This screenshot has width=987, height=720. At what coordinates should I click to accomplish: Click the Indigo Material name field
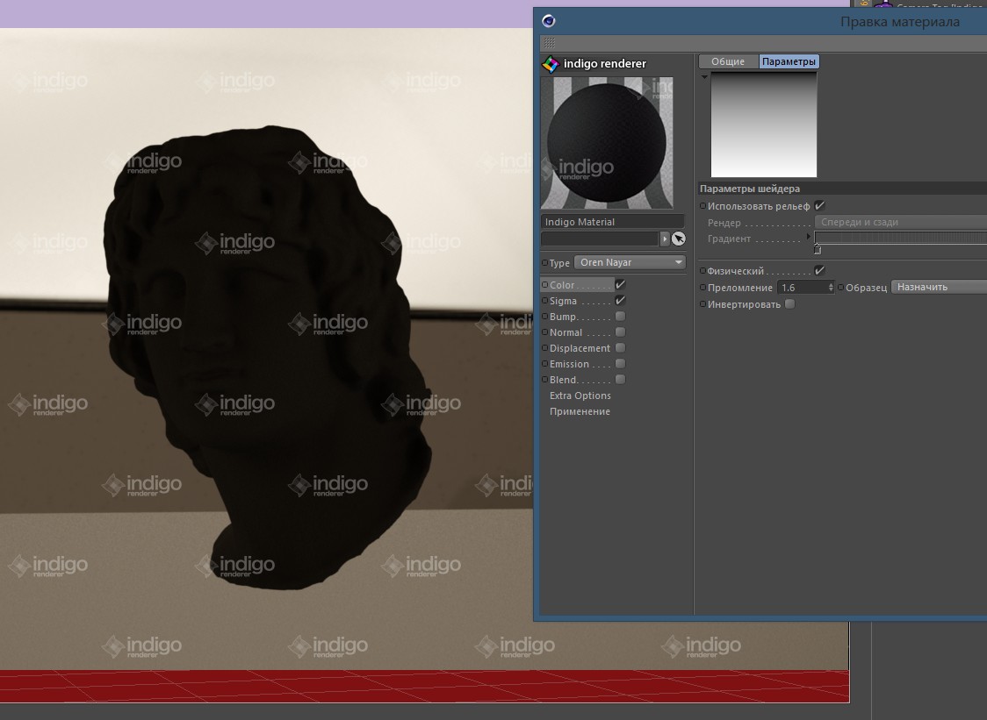tap(612, 222)
